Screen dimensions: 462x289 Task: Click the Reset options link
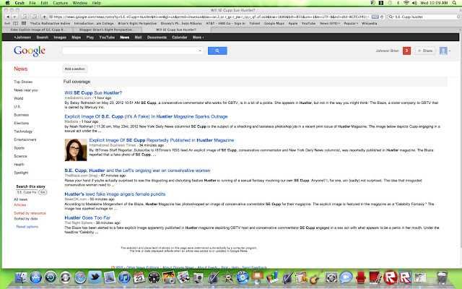[27, 227]
